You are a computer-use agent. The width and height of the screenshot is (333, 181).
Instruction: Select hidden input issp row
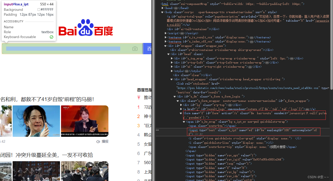pyautogui.click(x=219, y=164)
